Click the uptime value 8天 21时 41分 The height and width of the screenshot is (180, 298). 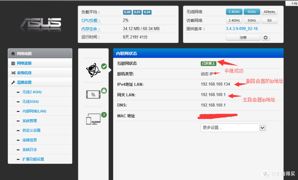tap(135, 37)
